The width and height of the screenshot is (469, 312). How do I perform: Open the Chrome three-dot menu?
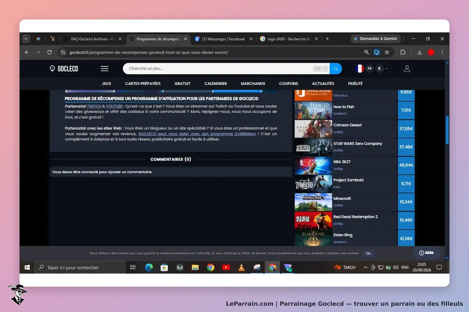tap(442, 52)
